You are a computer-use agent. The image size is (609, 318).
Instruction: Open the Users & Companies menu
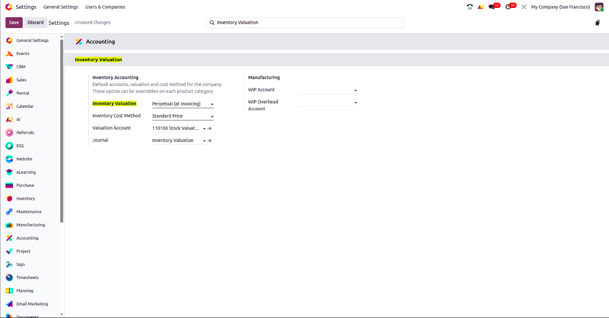(105, 7)
